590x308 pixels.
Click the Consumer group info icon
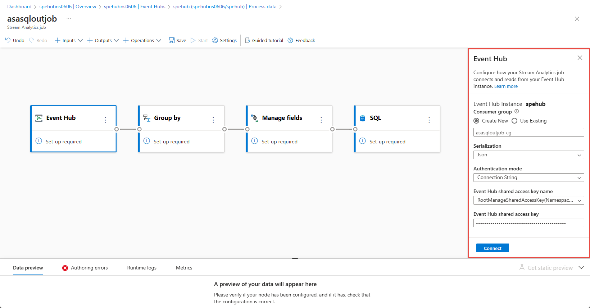(517, 112)
